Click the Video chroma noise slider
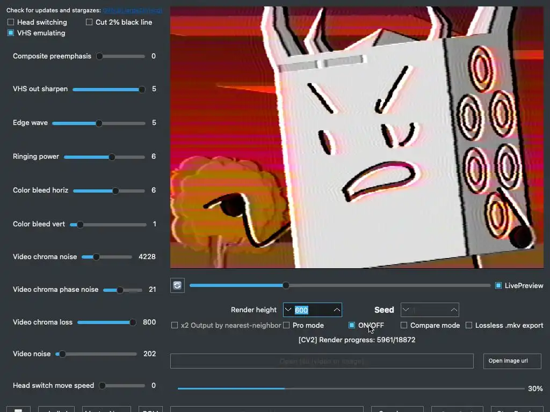The width and height of the screenshot is (550, 412). [x=107, y=257]
